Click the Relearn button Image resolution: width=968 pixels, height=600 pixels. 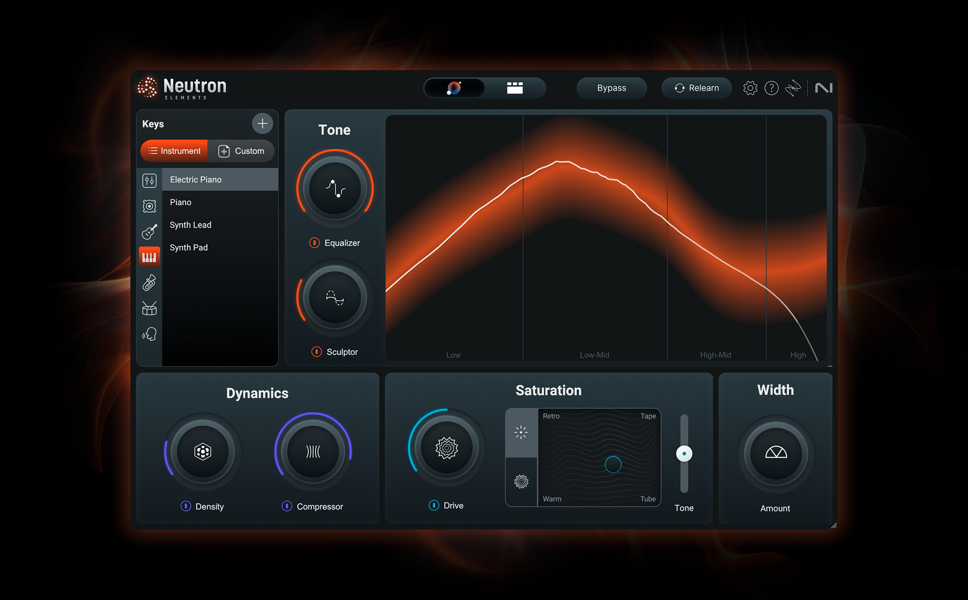click(696, 88)
